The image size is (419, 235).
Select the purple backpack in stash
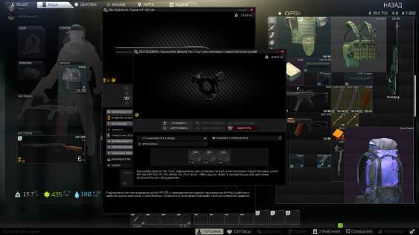[x=379, y=166]
